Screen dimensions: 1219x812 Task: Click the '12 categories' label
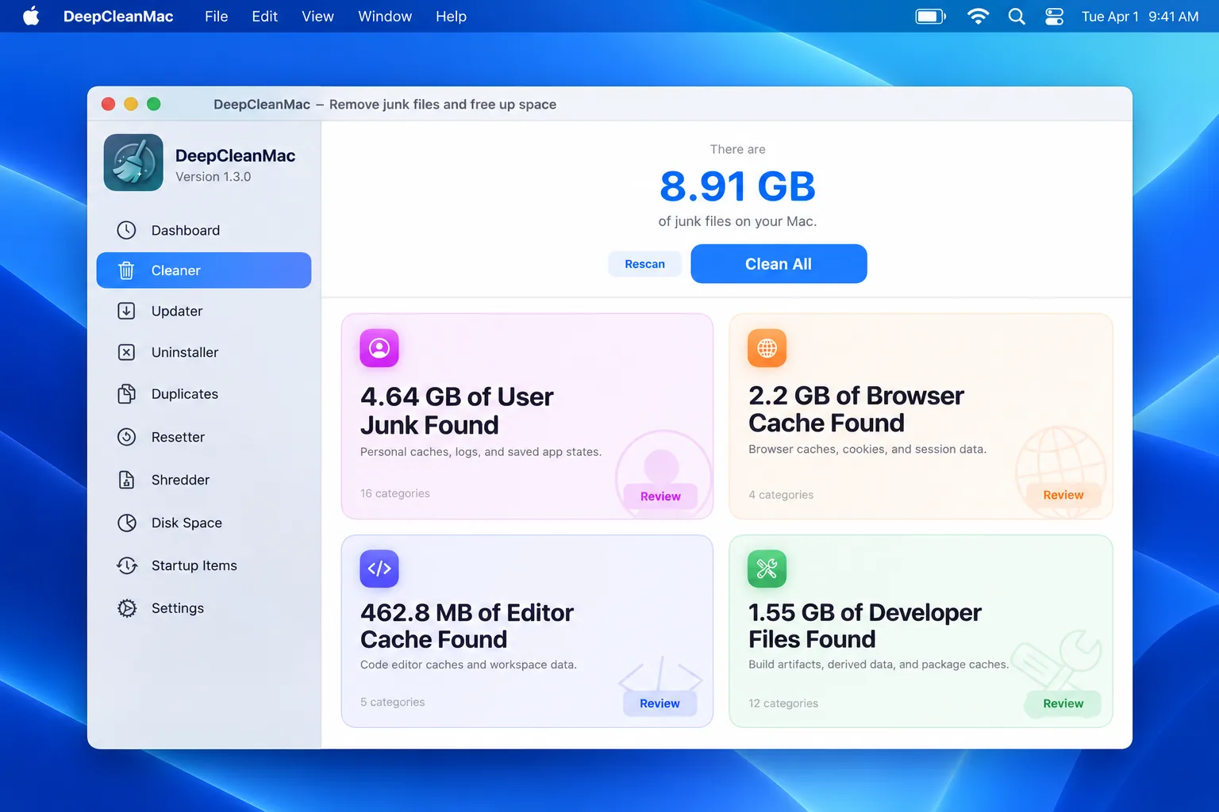click(783, 703)
